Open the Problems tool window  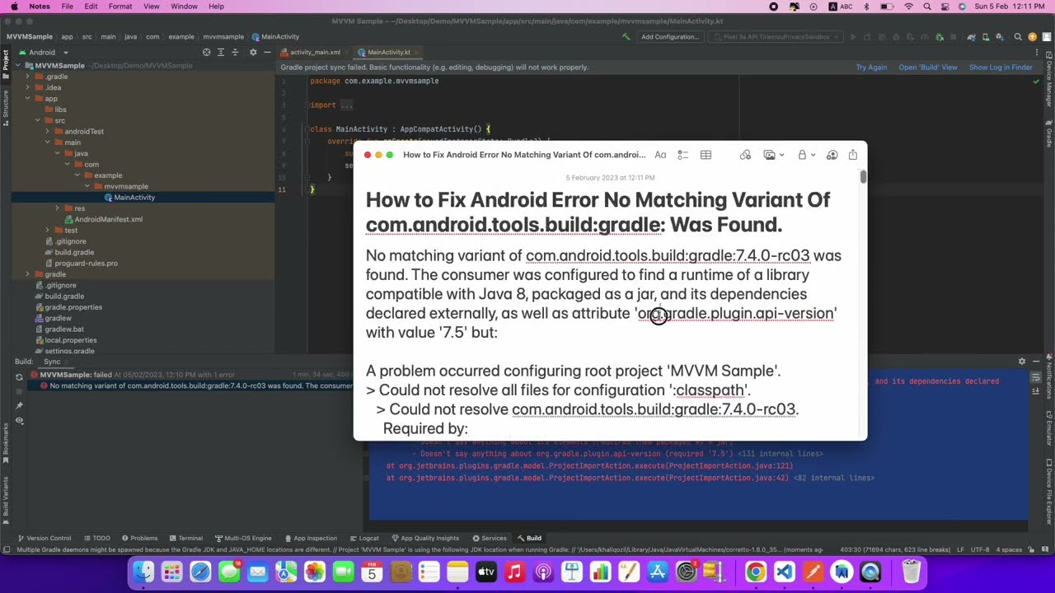click(139, 539)
